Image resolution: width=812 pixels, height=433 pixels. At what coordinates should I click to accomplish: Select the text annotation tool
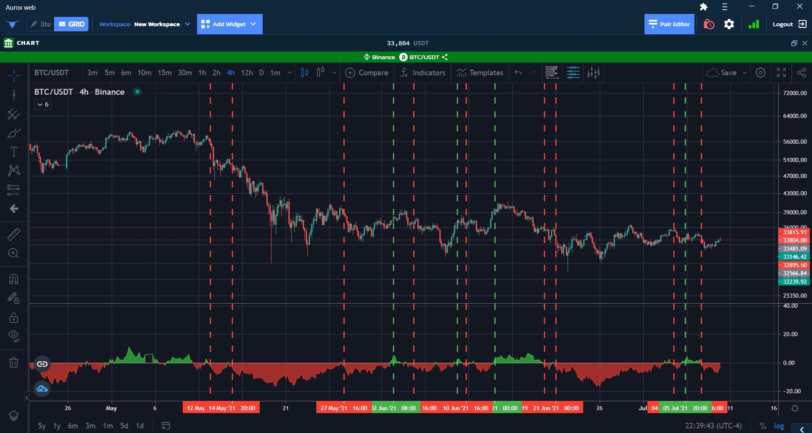click(14, 151)
